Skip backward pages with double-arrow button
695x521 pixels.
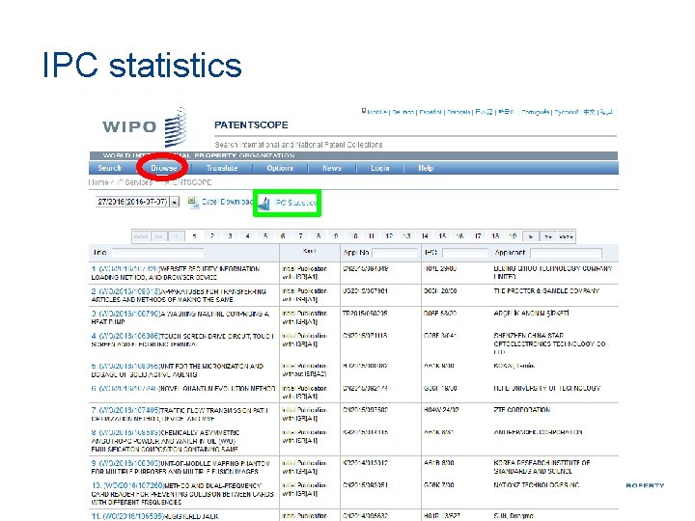159,236
